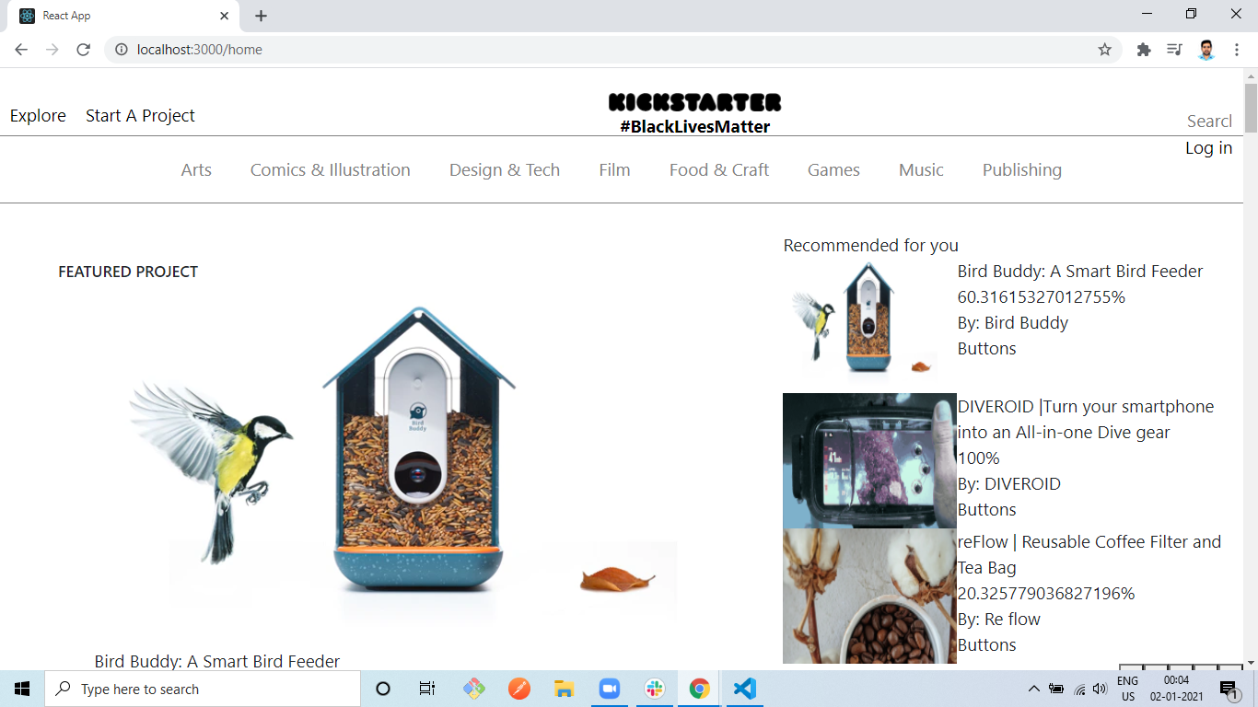
Task: Click the reFlow coffee filter thumbnail
Action: pos(869,596)
